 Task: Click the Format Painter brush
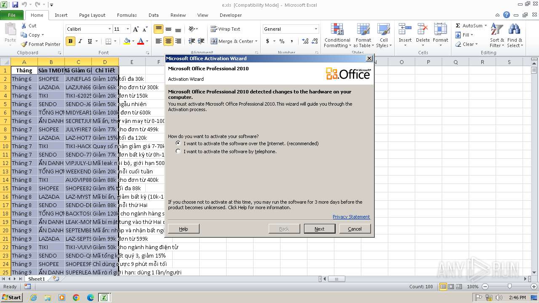(x=24, y=44)
